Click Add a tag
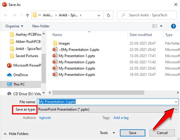The image size is (180, 140). coord(121,118)
